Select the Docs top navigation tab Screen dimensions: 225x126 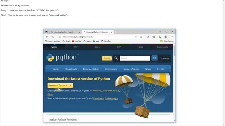click(97, 47)
